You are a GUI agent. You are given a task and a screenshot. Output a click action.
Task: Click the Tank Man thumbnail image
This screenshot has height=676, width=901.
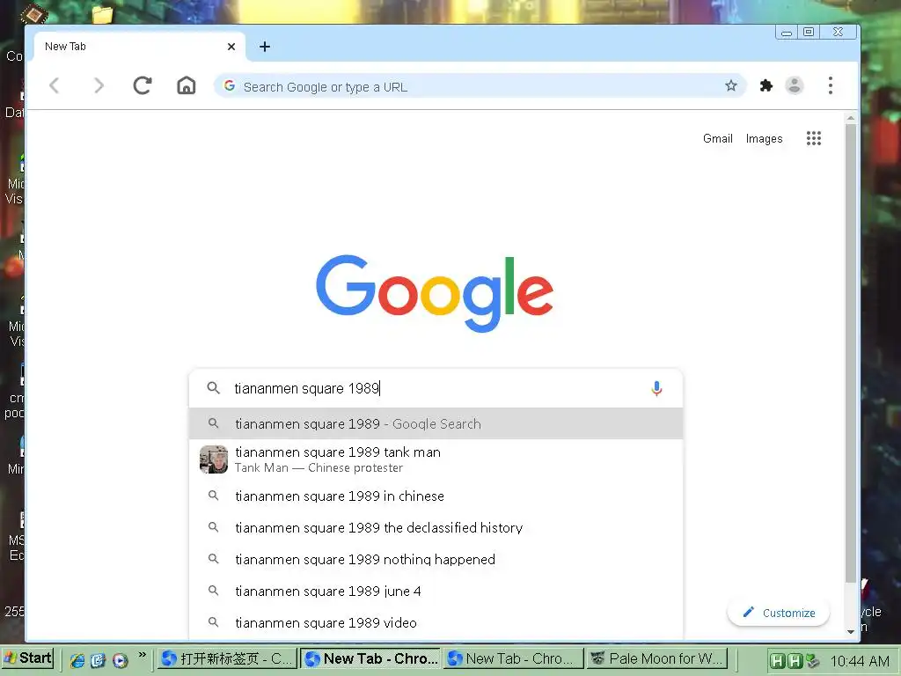point(213,459)
